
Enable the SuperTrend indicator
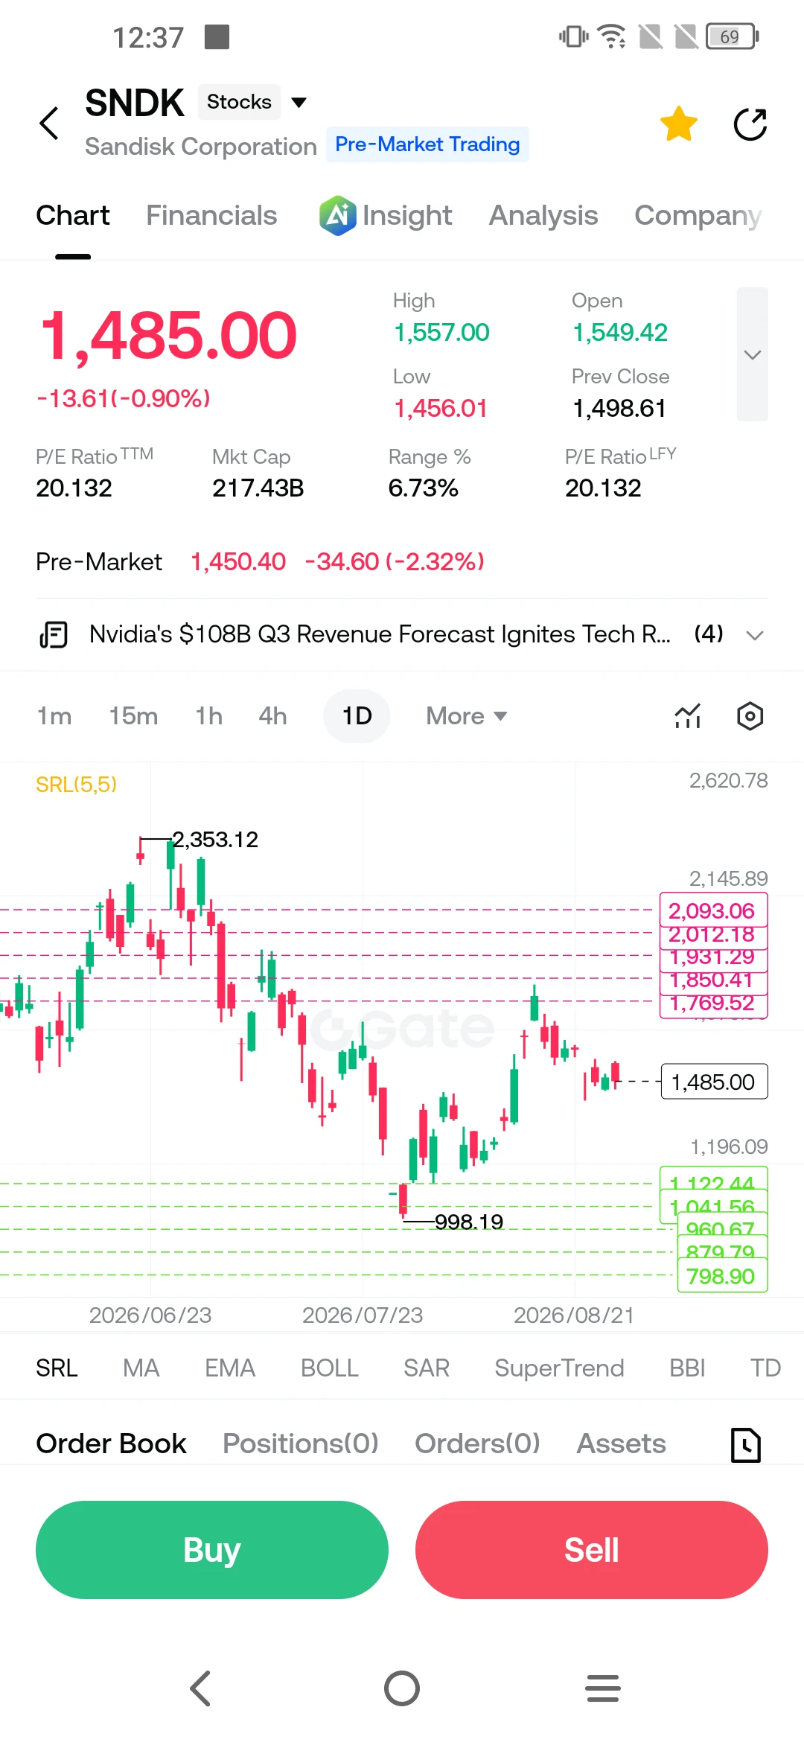pyautogui.click(x=559, y=1368)
